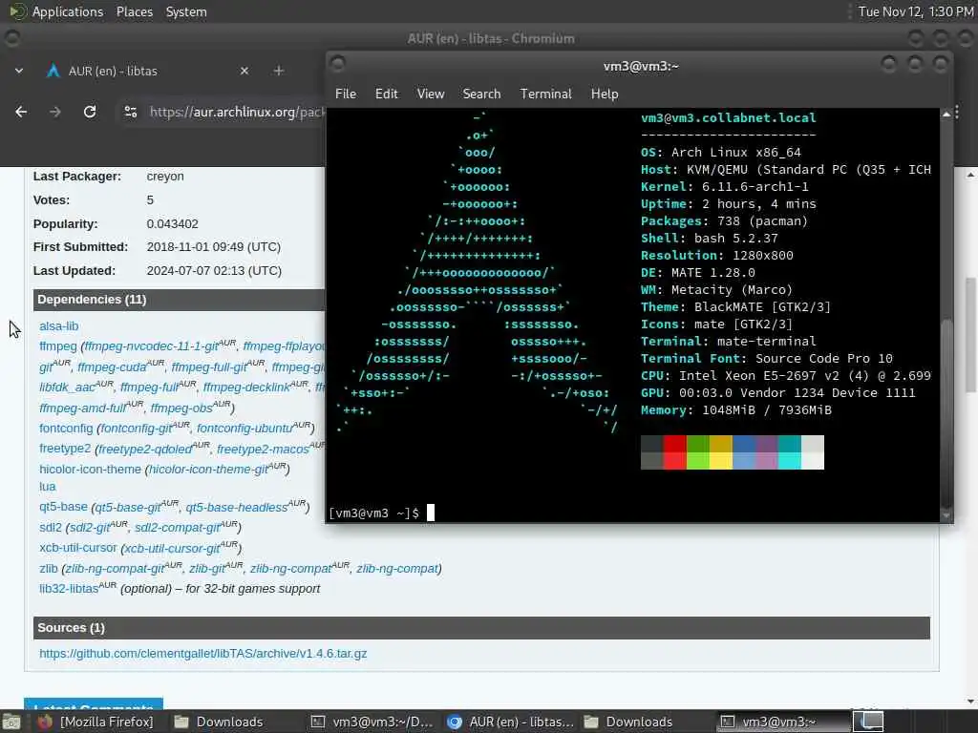The image size is (978, 733).
Task: Open the ffmpeg-nvcodec-11-1-git AUR link
Action: [x=152, y=346]
